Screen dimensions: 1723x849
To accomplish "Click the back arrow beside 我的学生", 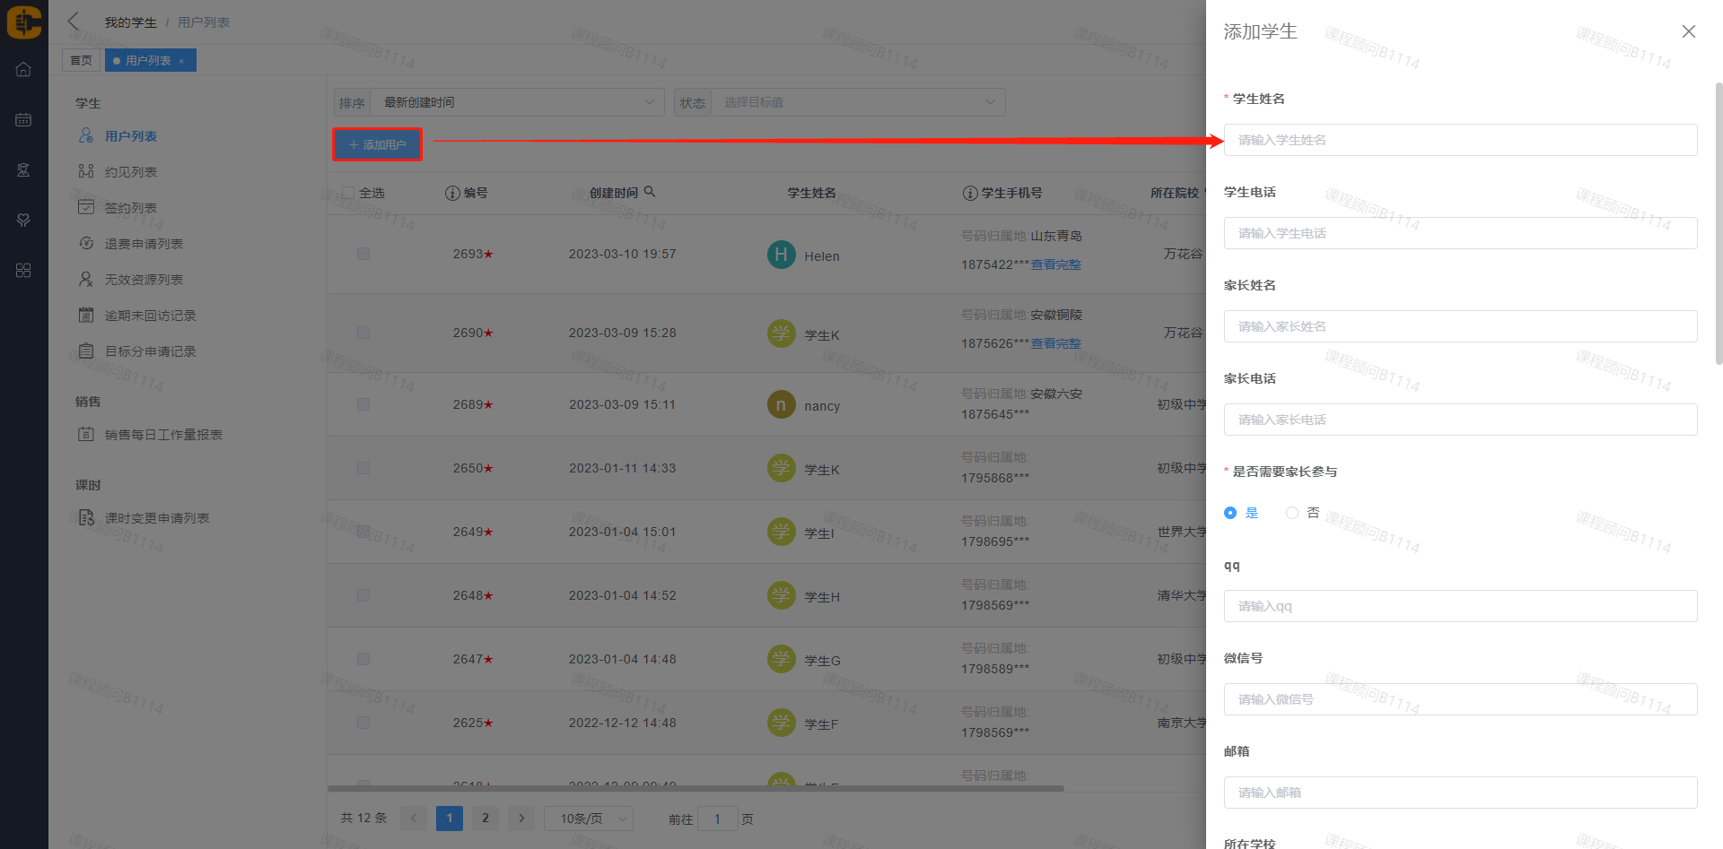I will pyautogui.click(x=74, y=22).
